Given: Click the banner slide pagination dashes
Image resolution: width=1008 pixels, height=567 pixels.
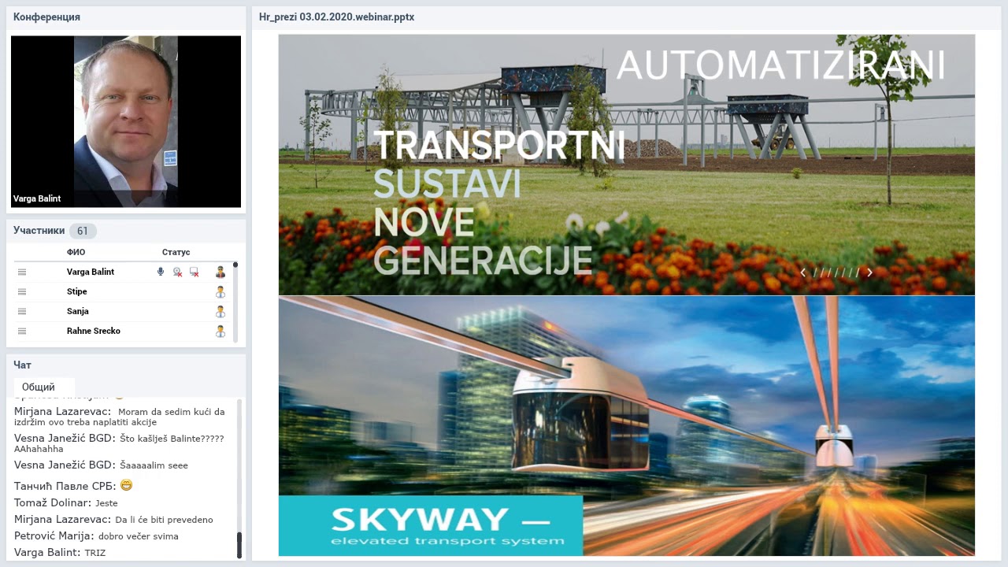Looking at the screenshot, I should [836, 272].
